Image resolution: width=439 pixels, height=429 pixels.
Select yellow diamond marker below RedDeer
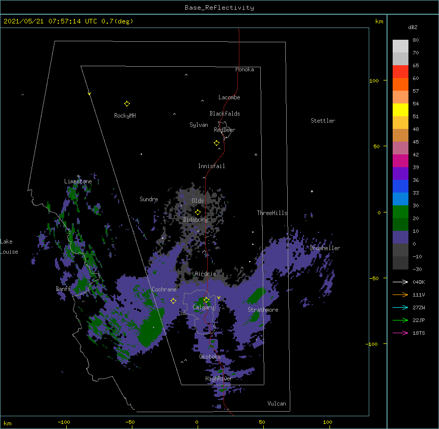217,143
